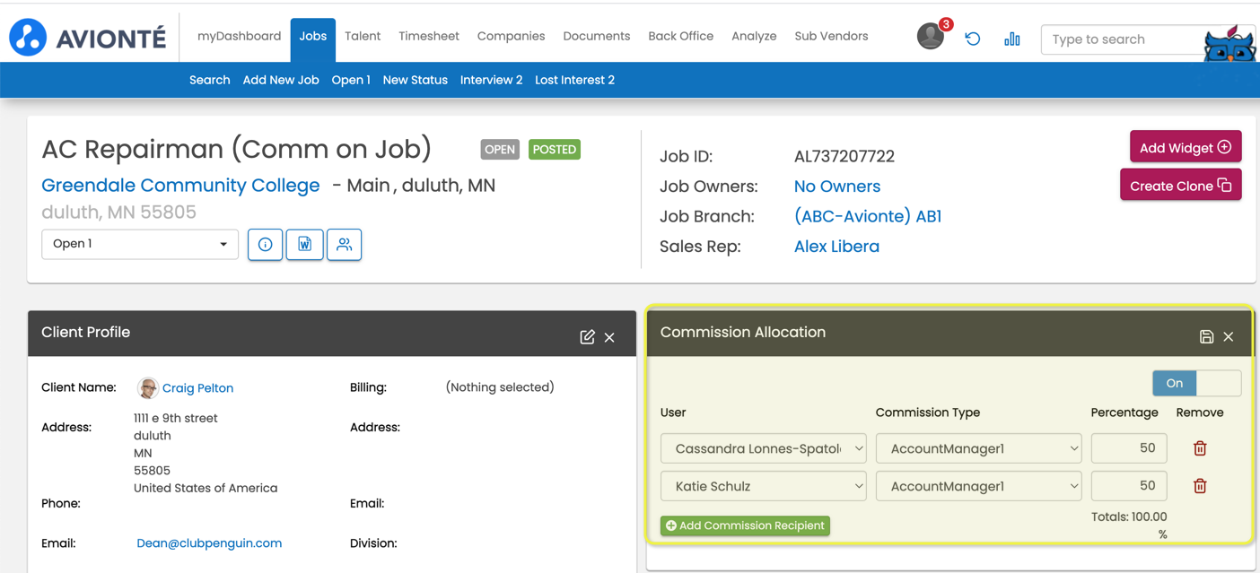Click the job info circle icon

tap(265, 245)
